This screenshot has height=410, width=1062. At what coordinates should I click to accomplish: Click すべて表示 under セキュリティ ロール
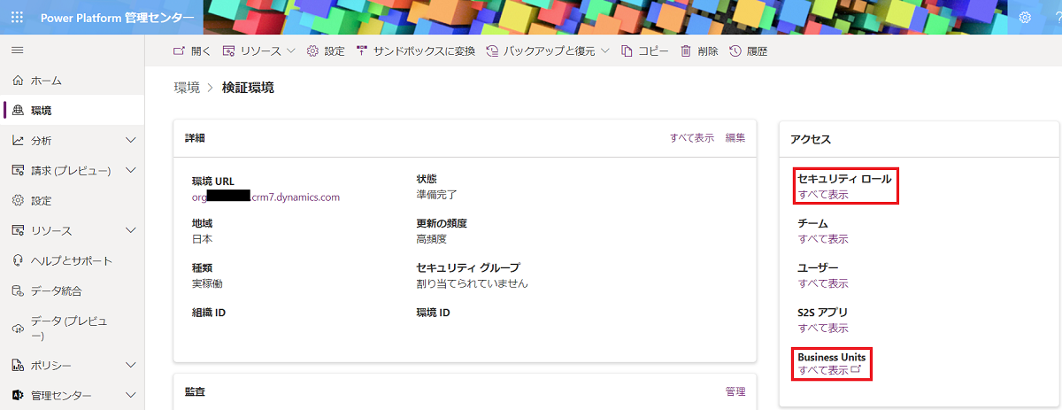pyautogui.click(x=823, y=195)
